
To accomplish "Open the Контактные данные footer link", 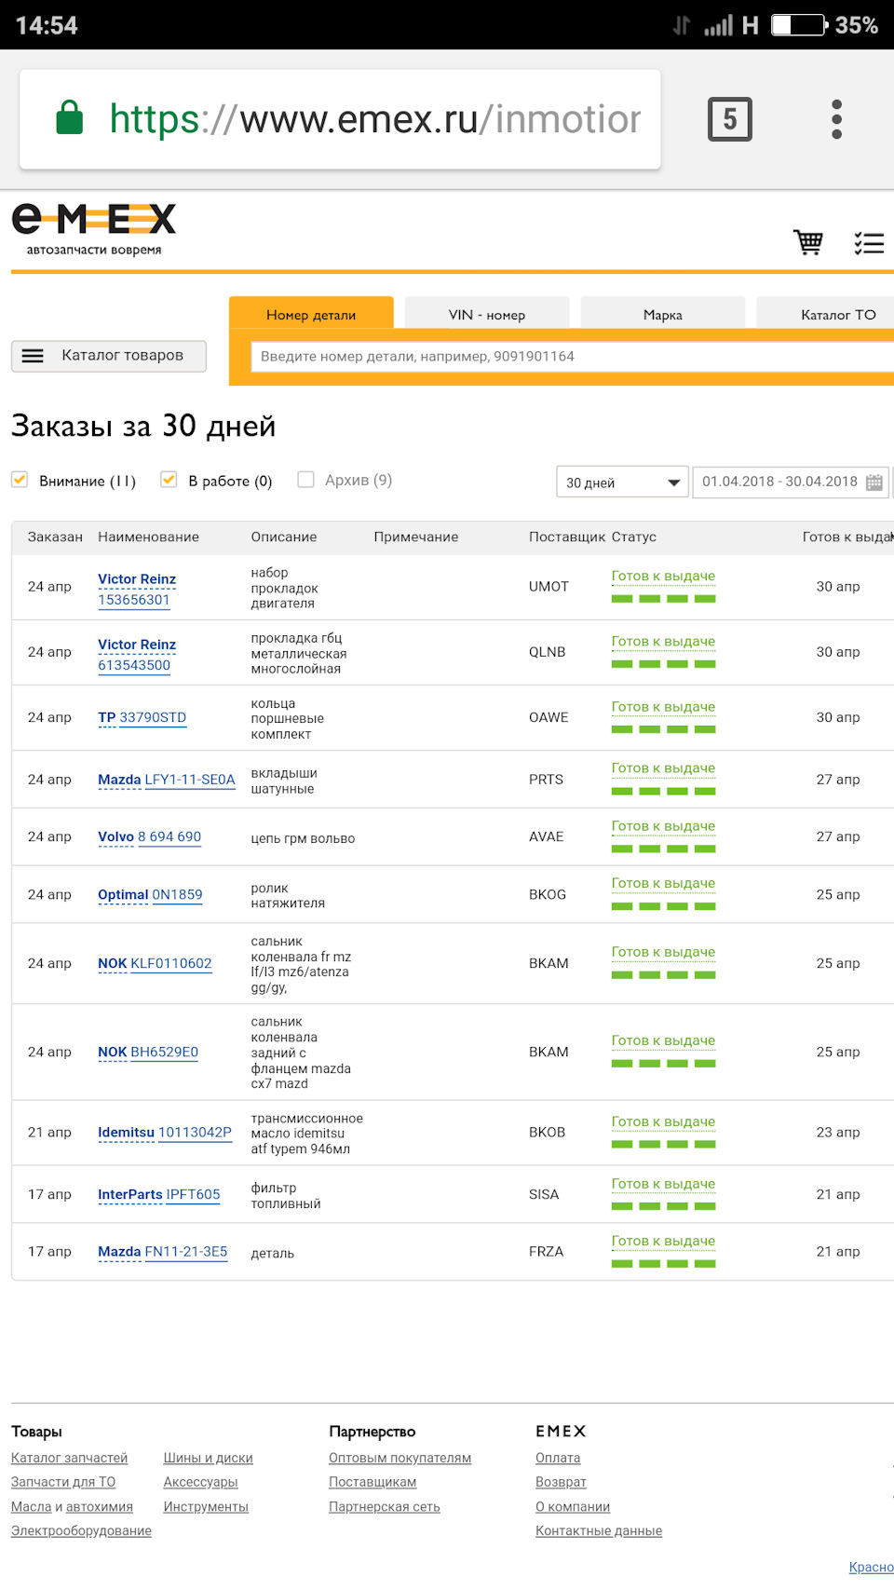I will 599,1530.
